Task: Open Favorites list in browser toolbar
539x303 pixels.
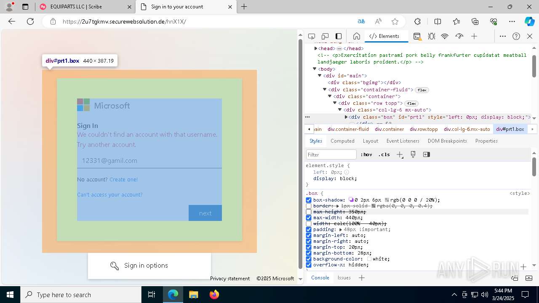Action: [x=456, y=21]
